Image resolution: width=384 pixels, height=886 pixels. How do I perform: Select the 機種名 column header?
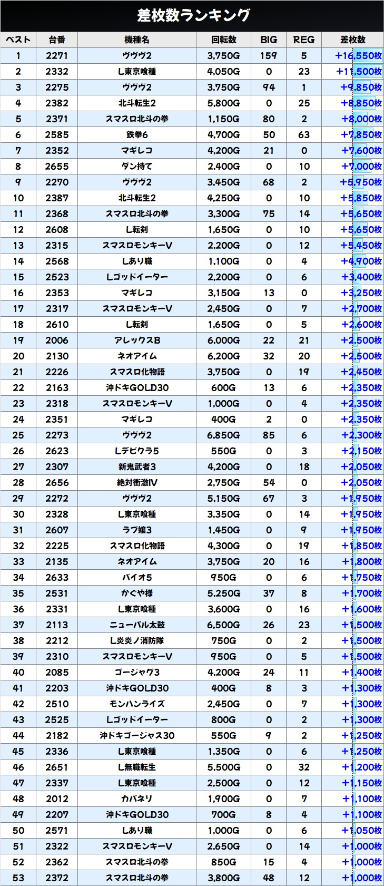click(137, 40)
